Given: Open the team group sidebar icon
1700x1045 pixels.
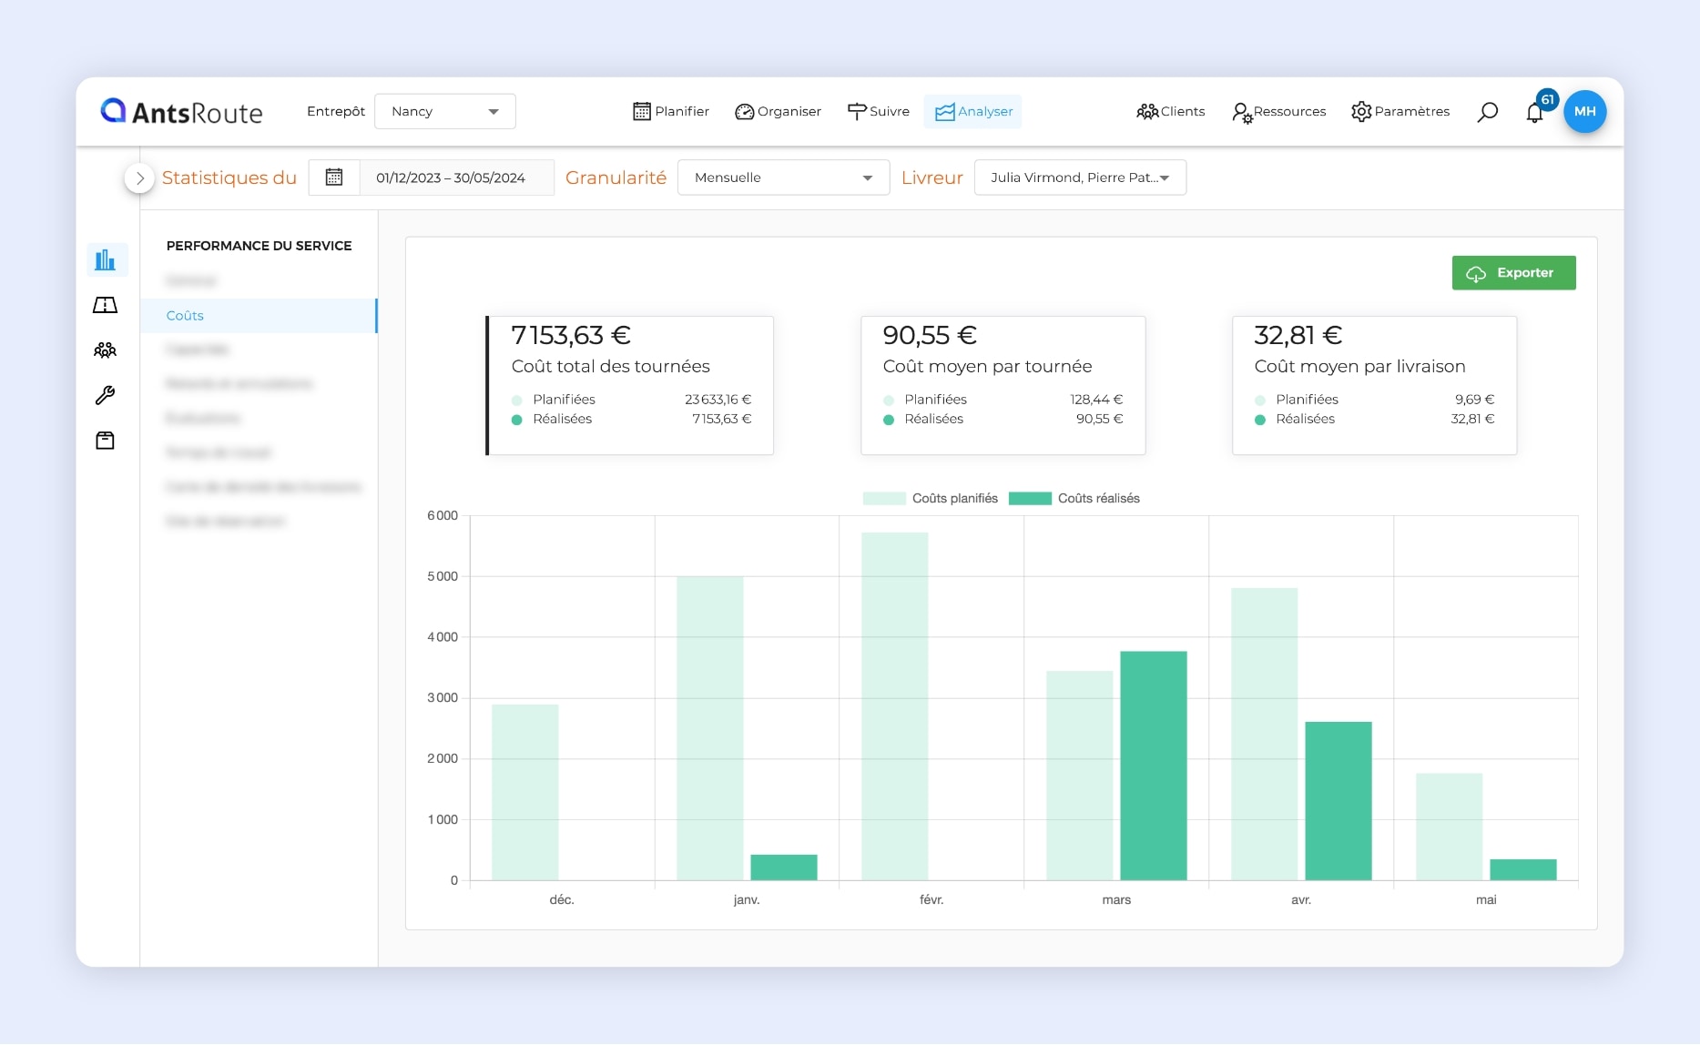Looking at the screenshot, I should 106,350.
